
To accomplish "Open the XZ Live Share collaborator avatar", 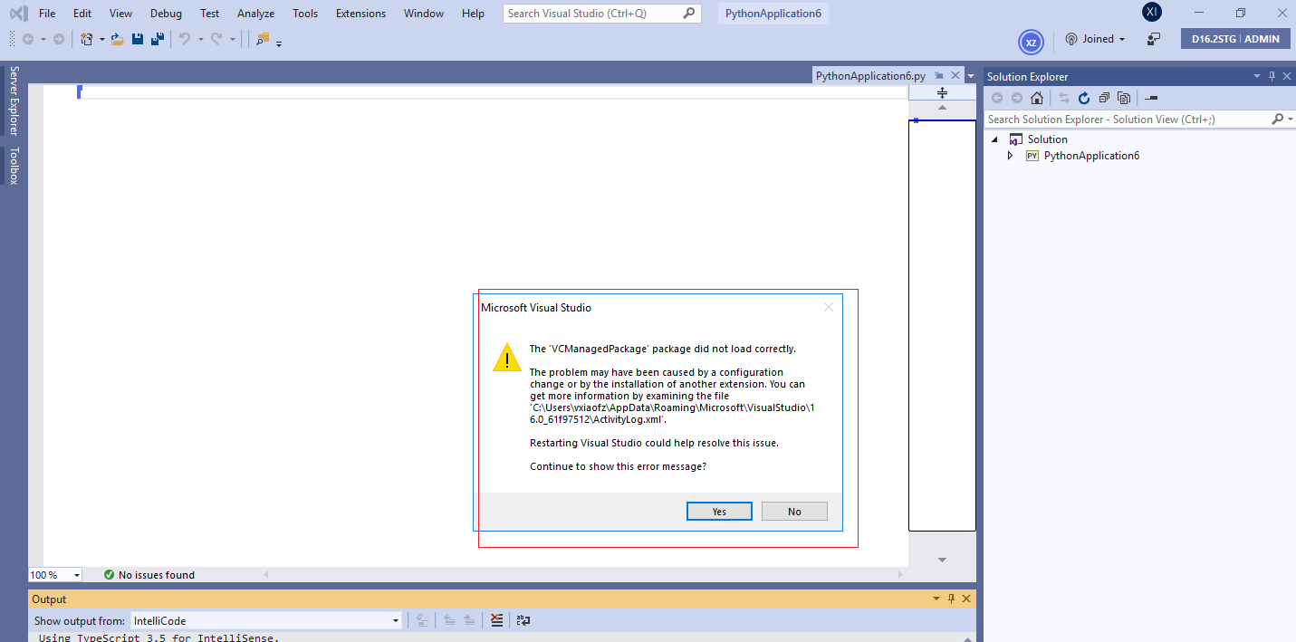I will (x=1031, y=42).
